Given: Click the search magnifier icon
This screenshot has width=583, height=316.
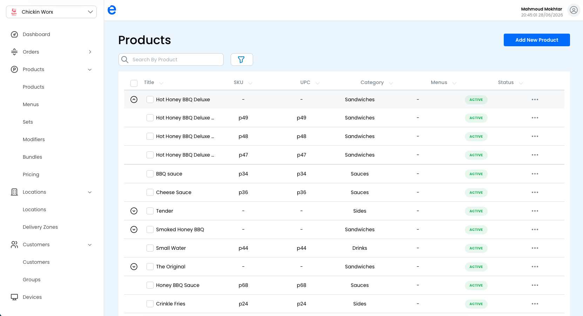Looking at the screenshot, I should [x=125, y=60].
